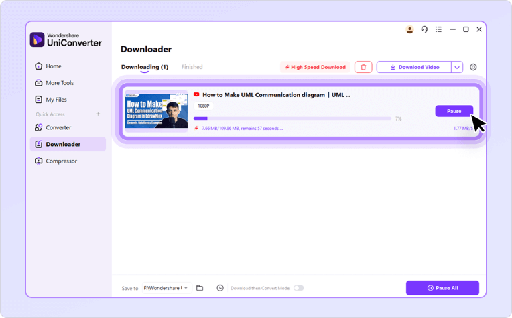
Task: Open the Save to path dropdown
Action: click(x=166, y=288)
